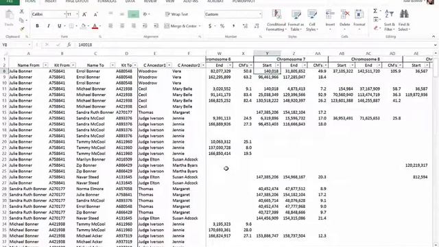The width and height of the screenshot is (439, 247).
Task: Open Cell Styles gallery
Action: pos(312,20)
